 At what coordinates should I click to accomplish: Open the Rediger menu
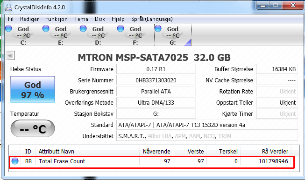(29, 19)
